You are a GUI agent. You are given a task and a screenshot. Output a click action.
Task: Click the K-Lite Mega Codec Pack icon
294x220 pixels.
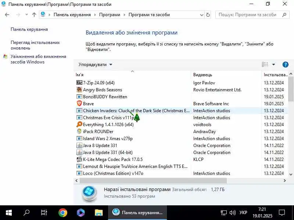[x=79, y=159]
